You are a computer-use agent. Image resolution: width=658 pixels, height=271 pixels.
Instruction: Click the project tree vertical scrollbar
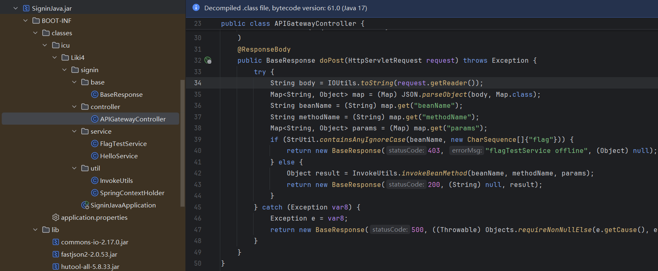(183, 143)
